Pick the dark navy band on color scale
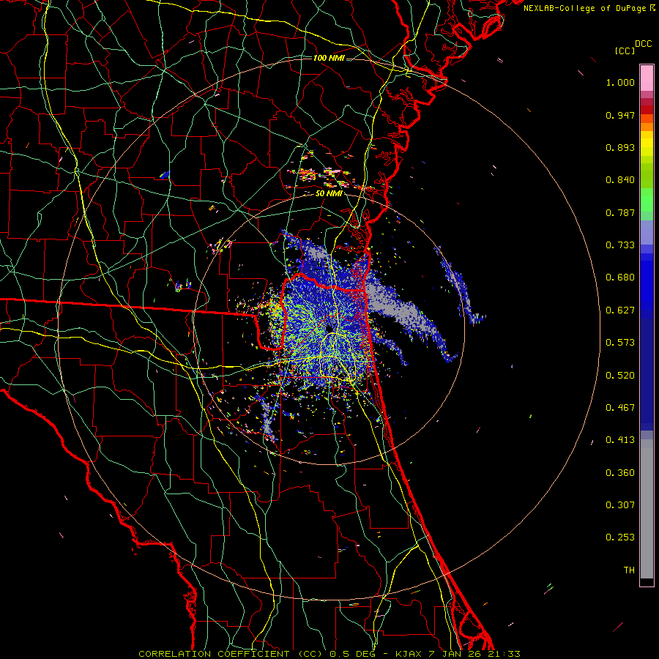 click(x=647, y=374)
